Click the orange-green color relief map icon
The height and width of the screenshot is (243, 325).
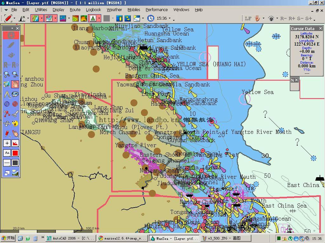84,18
